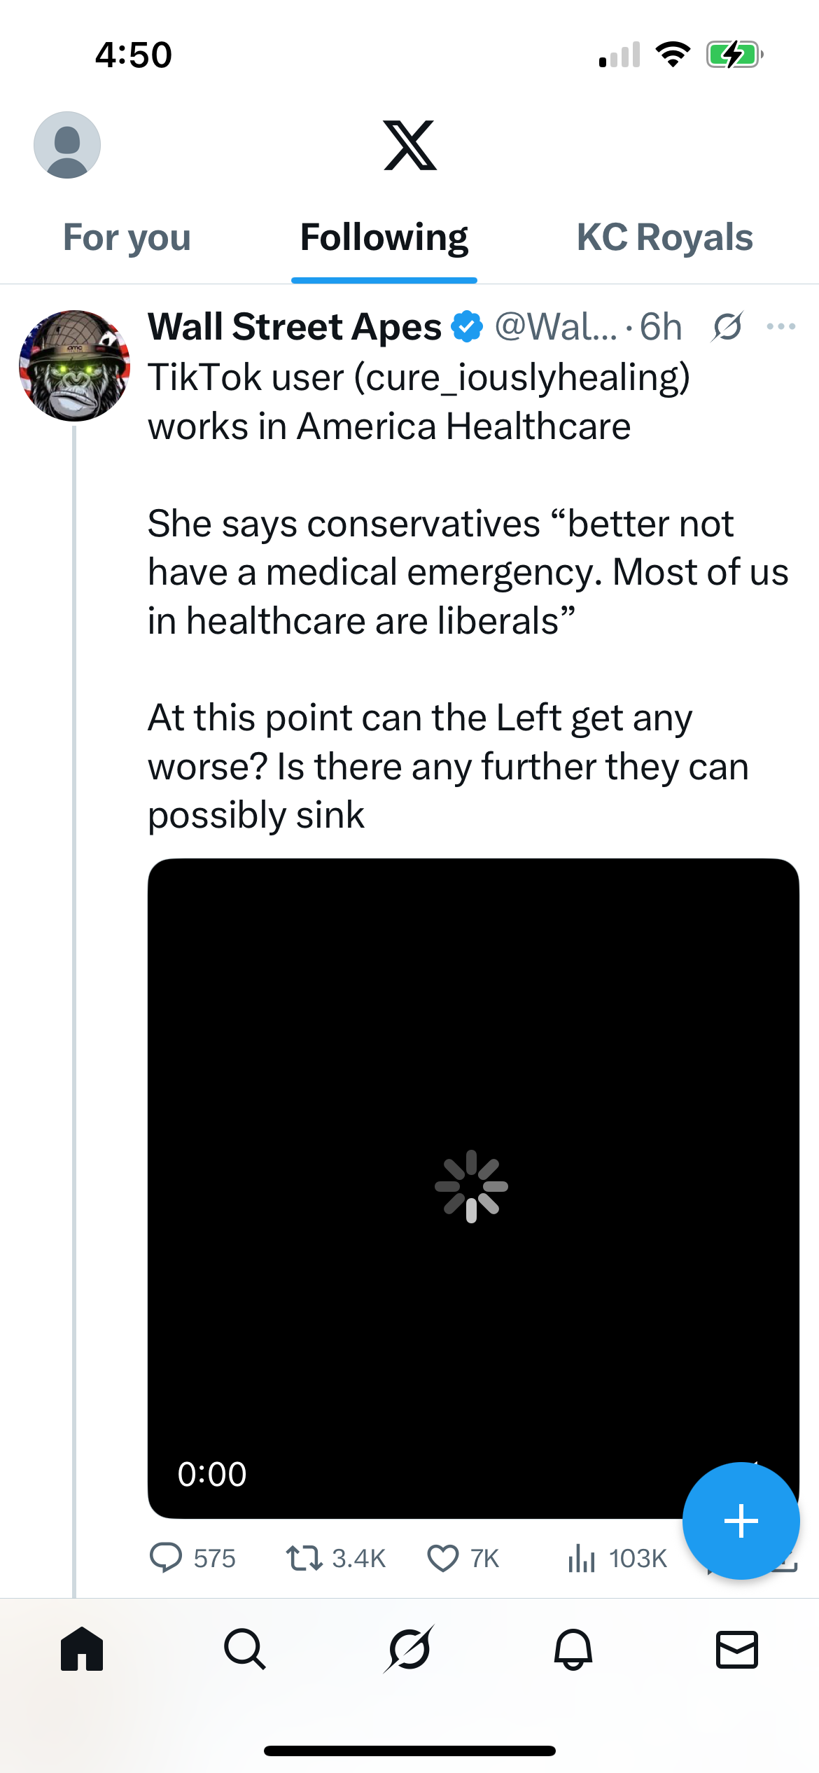Play the loading video in the post
This screenshot has height=1773, width=819.
(472, 1187)
